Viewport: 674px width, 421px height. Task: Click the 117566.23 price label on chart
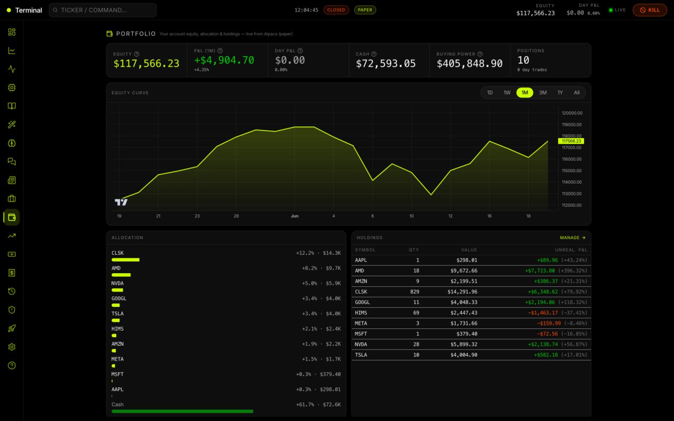click(571, 141)
